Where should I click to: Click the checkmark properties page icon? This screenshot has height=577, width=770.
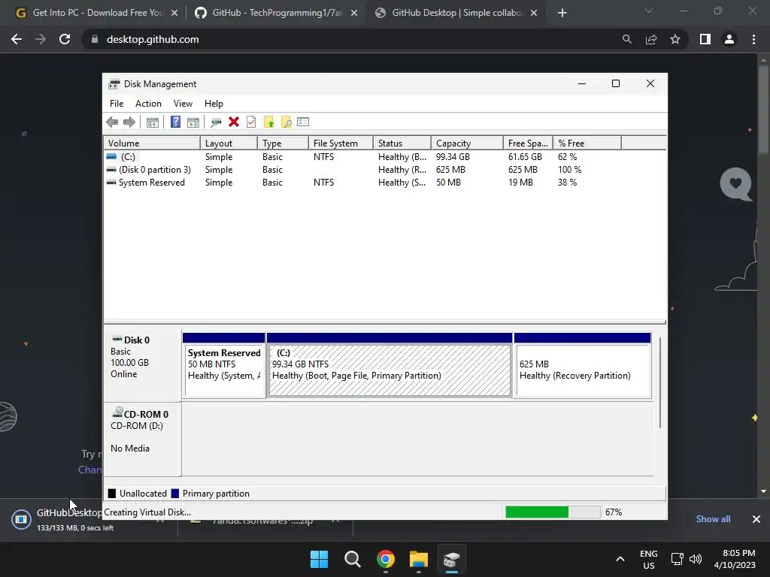point(251,122)
